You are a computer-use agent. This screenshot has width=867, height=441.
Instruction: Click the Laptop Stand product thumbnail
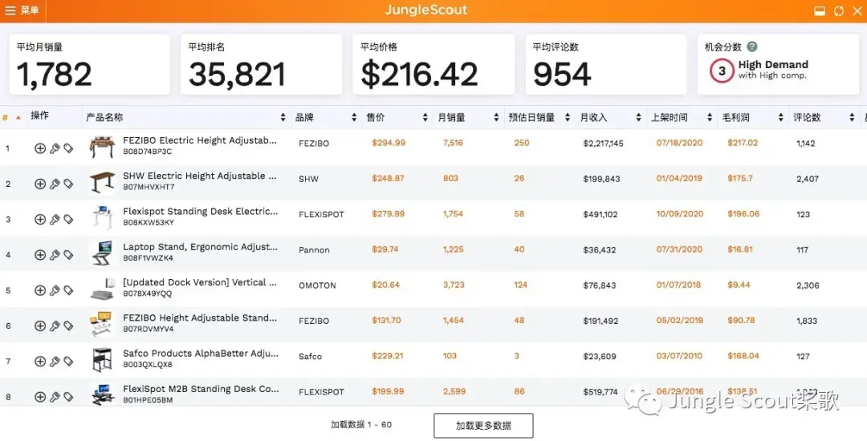point(102,253)
